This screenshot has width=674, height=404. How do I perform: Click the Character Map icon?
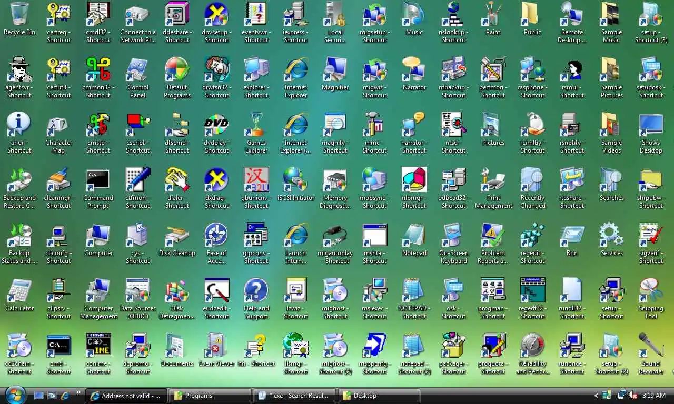pos(59,125)
